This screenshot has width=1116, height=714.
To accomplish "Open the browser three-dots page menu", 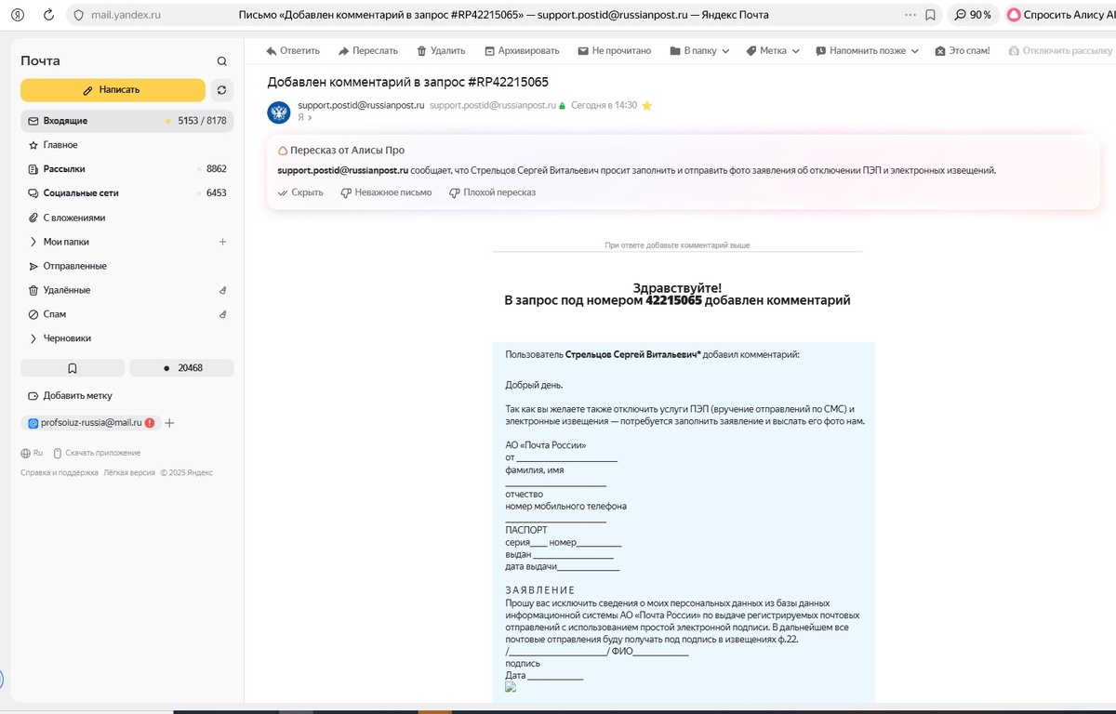I will (910, 15).
